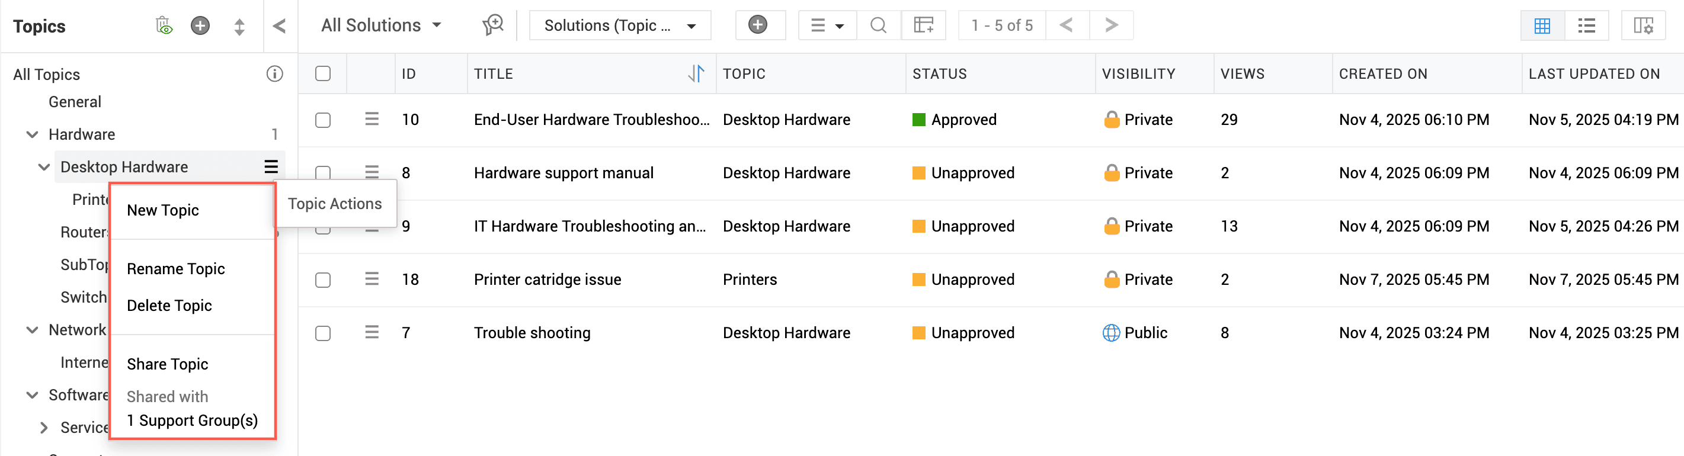
Task: Open the Solutions (Topic ...) dropdown
Action: (620, 25)
